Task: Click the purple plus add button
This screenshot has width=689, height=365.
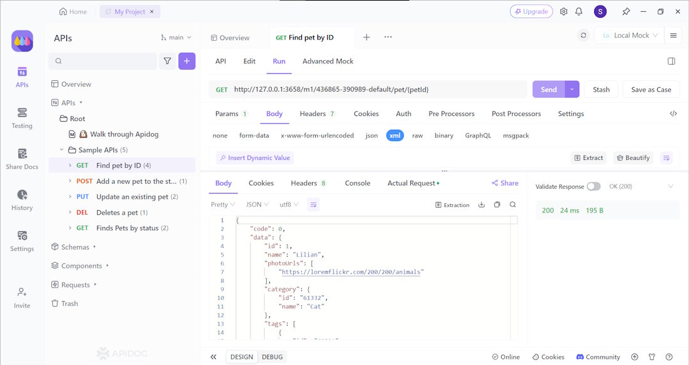Action: [x=187, y=61]
